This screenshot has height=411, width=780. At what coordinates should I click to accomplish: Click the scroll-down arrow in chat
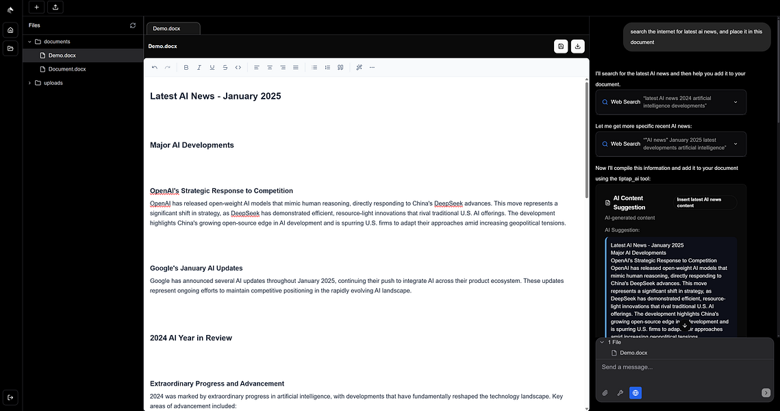[x=685, y=325]
